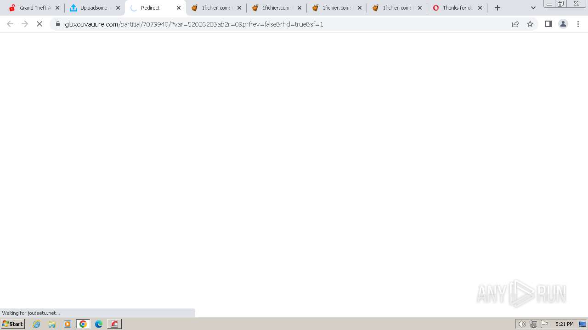
Task: Open the Chrome profile menu
Action: 563,24
